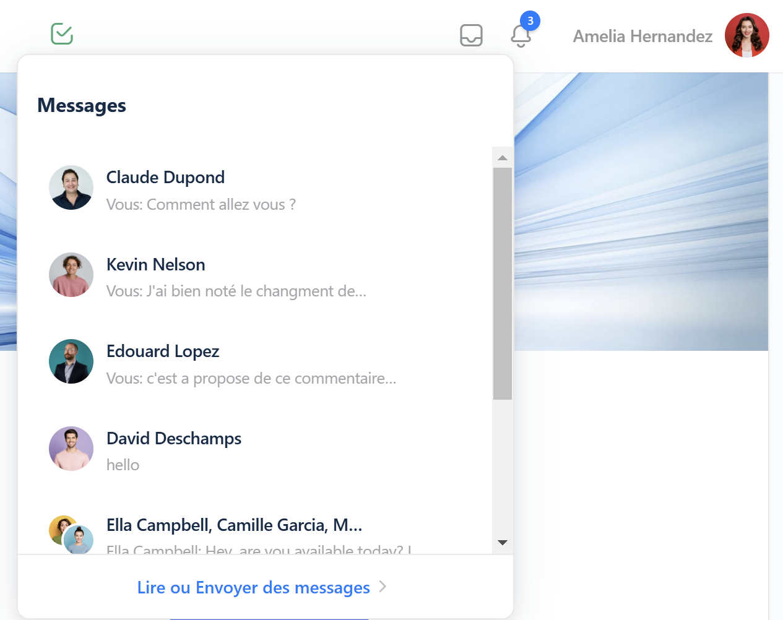Click the group conversation avatar for Ella Campbell
Viewport: 783px width, 620px height.
[71, 534]
